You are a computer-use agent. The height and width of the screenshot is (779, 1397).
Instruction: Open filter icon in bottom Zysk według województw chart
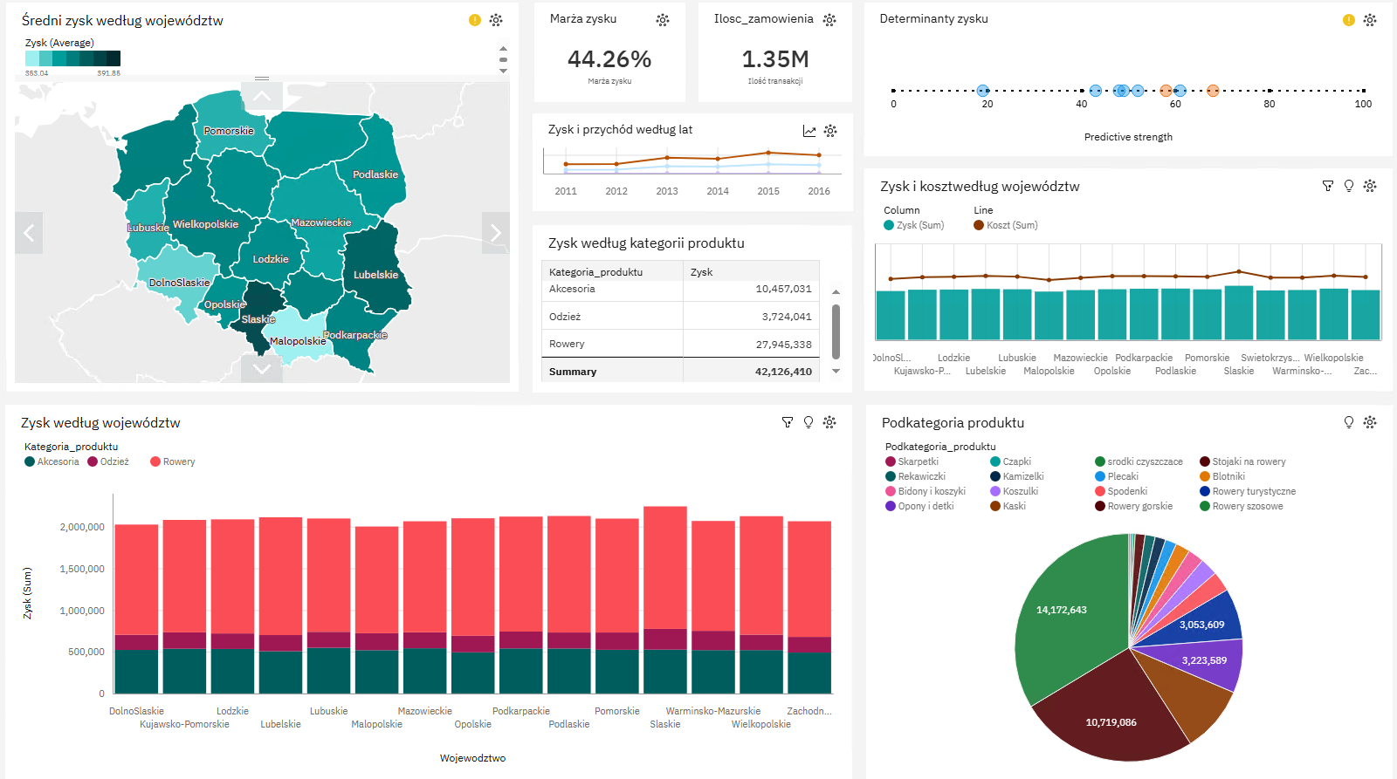pyautogui.click(x=788, y=422)
